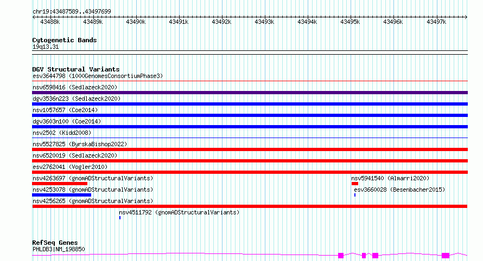Click the blue dgv3536n223 variant bar
Screen dimensions: 483x261
pos(250,104)
